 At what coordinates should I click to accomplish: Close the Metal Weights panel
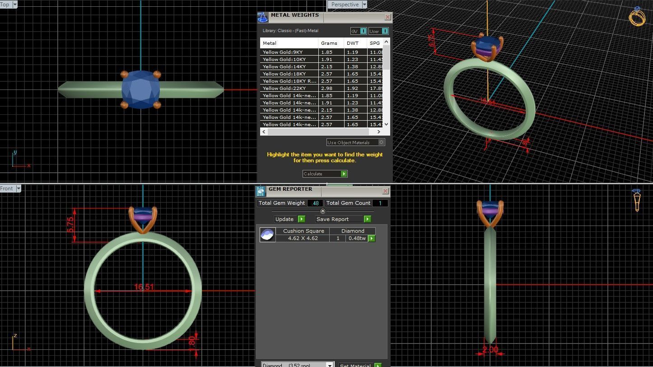click(387, 17)
